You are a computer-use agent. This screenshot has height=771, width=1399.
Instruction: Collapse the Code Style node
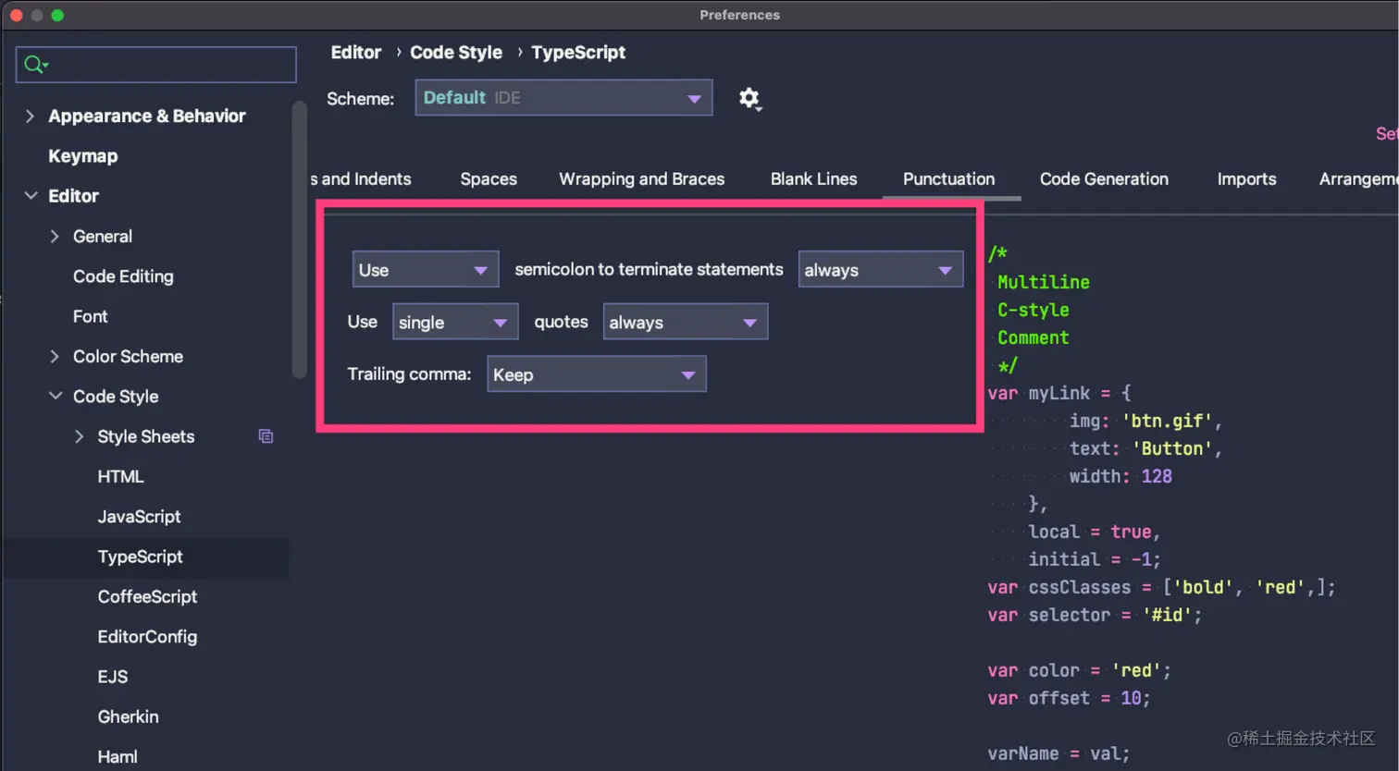click(56, 397)
